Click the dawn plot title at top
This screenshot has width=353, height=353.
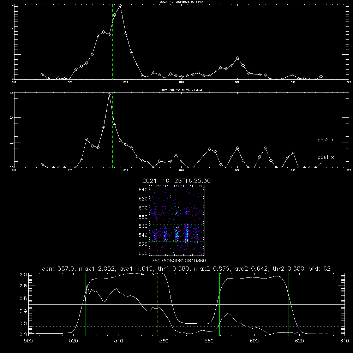point(181,2)
